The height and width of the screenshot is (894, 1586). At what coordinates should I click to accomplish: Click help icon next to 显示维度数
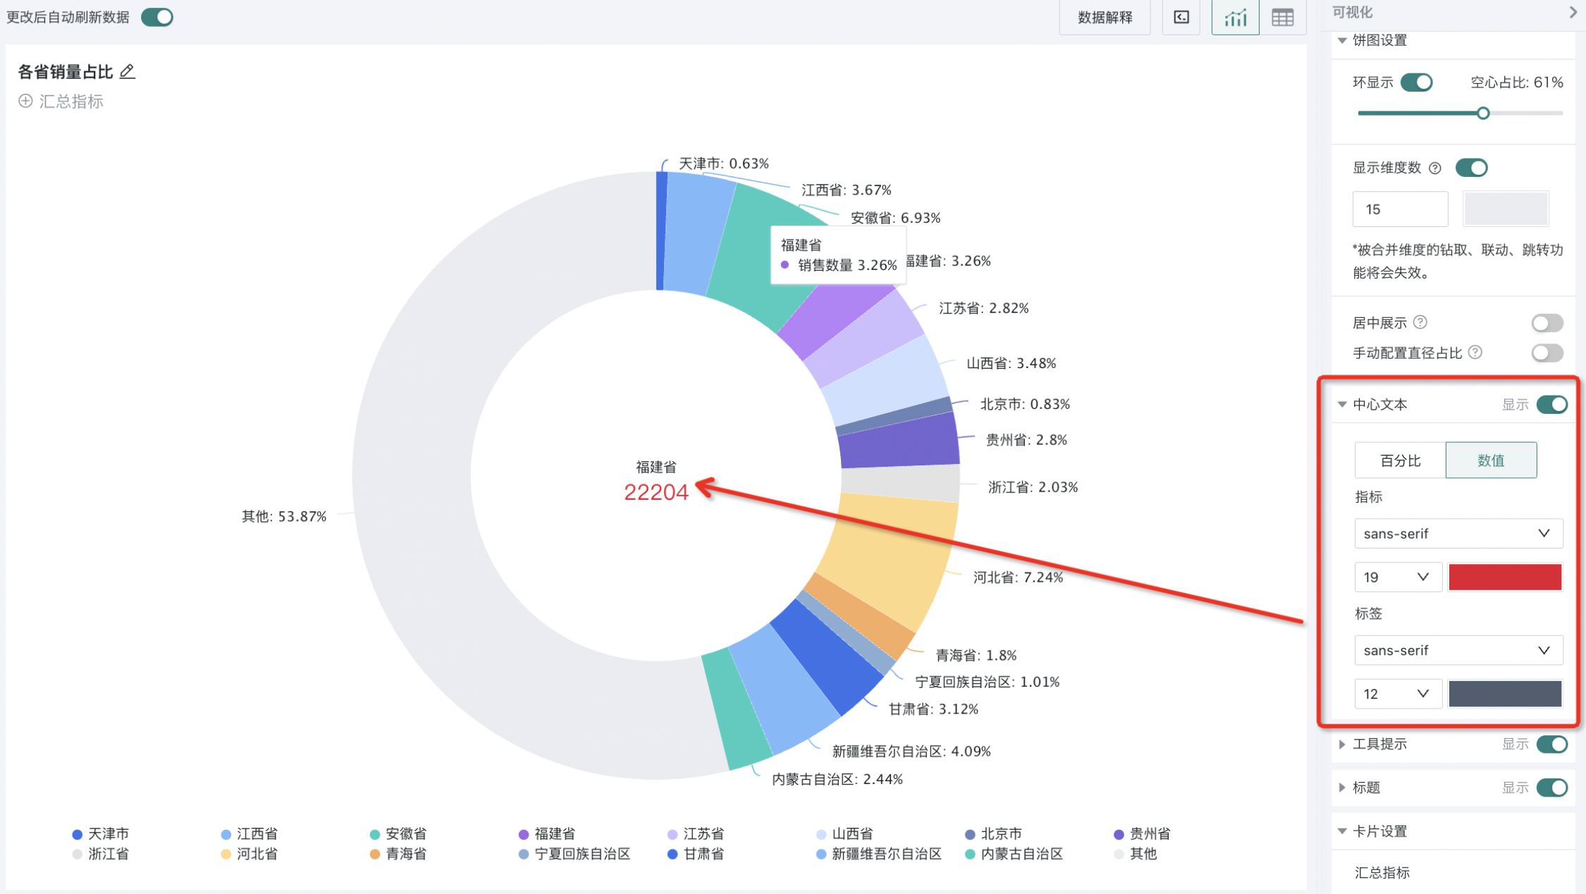[x=1434, y=168]
